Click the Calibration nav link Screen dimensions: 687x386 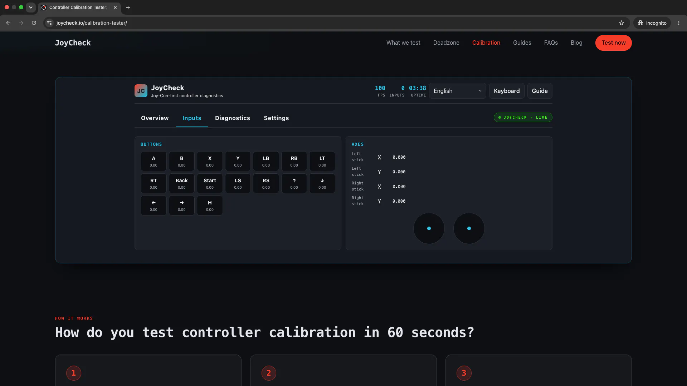486,43
